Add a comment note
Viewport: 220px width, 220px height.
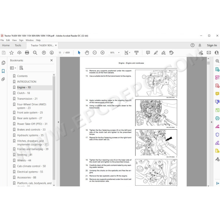148,52
